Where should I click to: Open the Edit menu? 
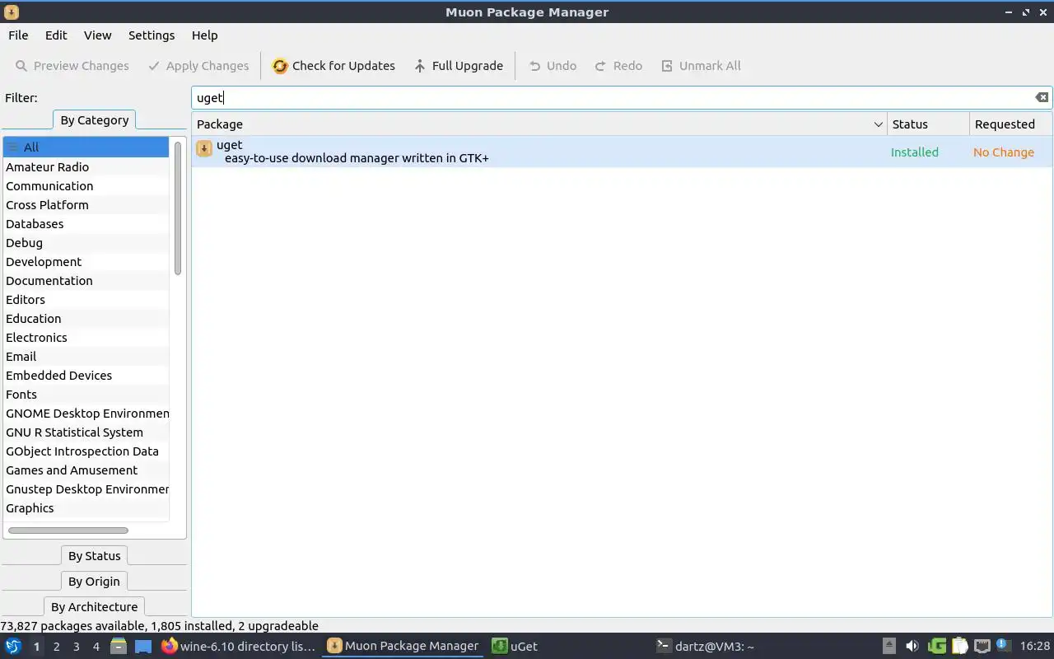coord(56,35)
